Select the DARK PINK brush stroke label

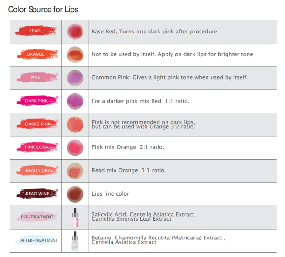[x=37, y=101]
